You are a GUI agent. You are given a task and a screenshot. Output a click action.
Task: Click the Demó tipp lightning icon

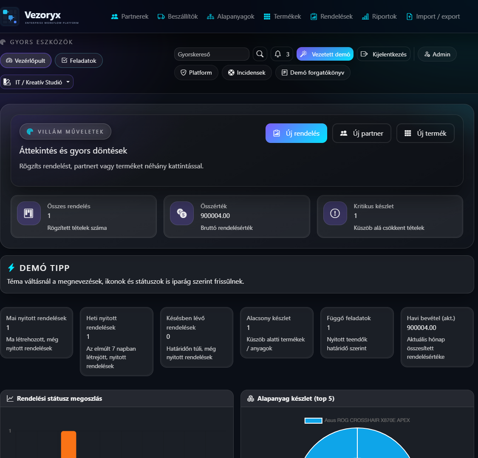(11, 268)
